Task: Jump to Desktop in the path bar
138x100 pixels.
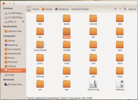Action: [62, 9]
